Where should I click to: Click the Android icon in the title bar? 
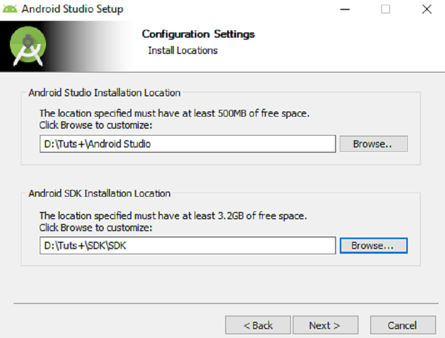click(10, 8)
